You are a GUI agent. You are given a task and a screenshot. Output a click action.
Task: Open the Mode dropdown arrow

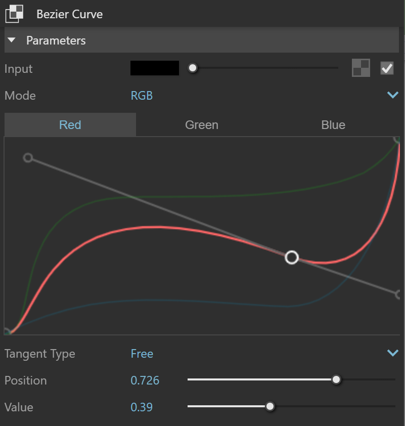pyautogui.click(x=392, y=95)
